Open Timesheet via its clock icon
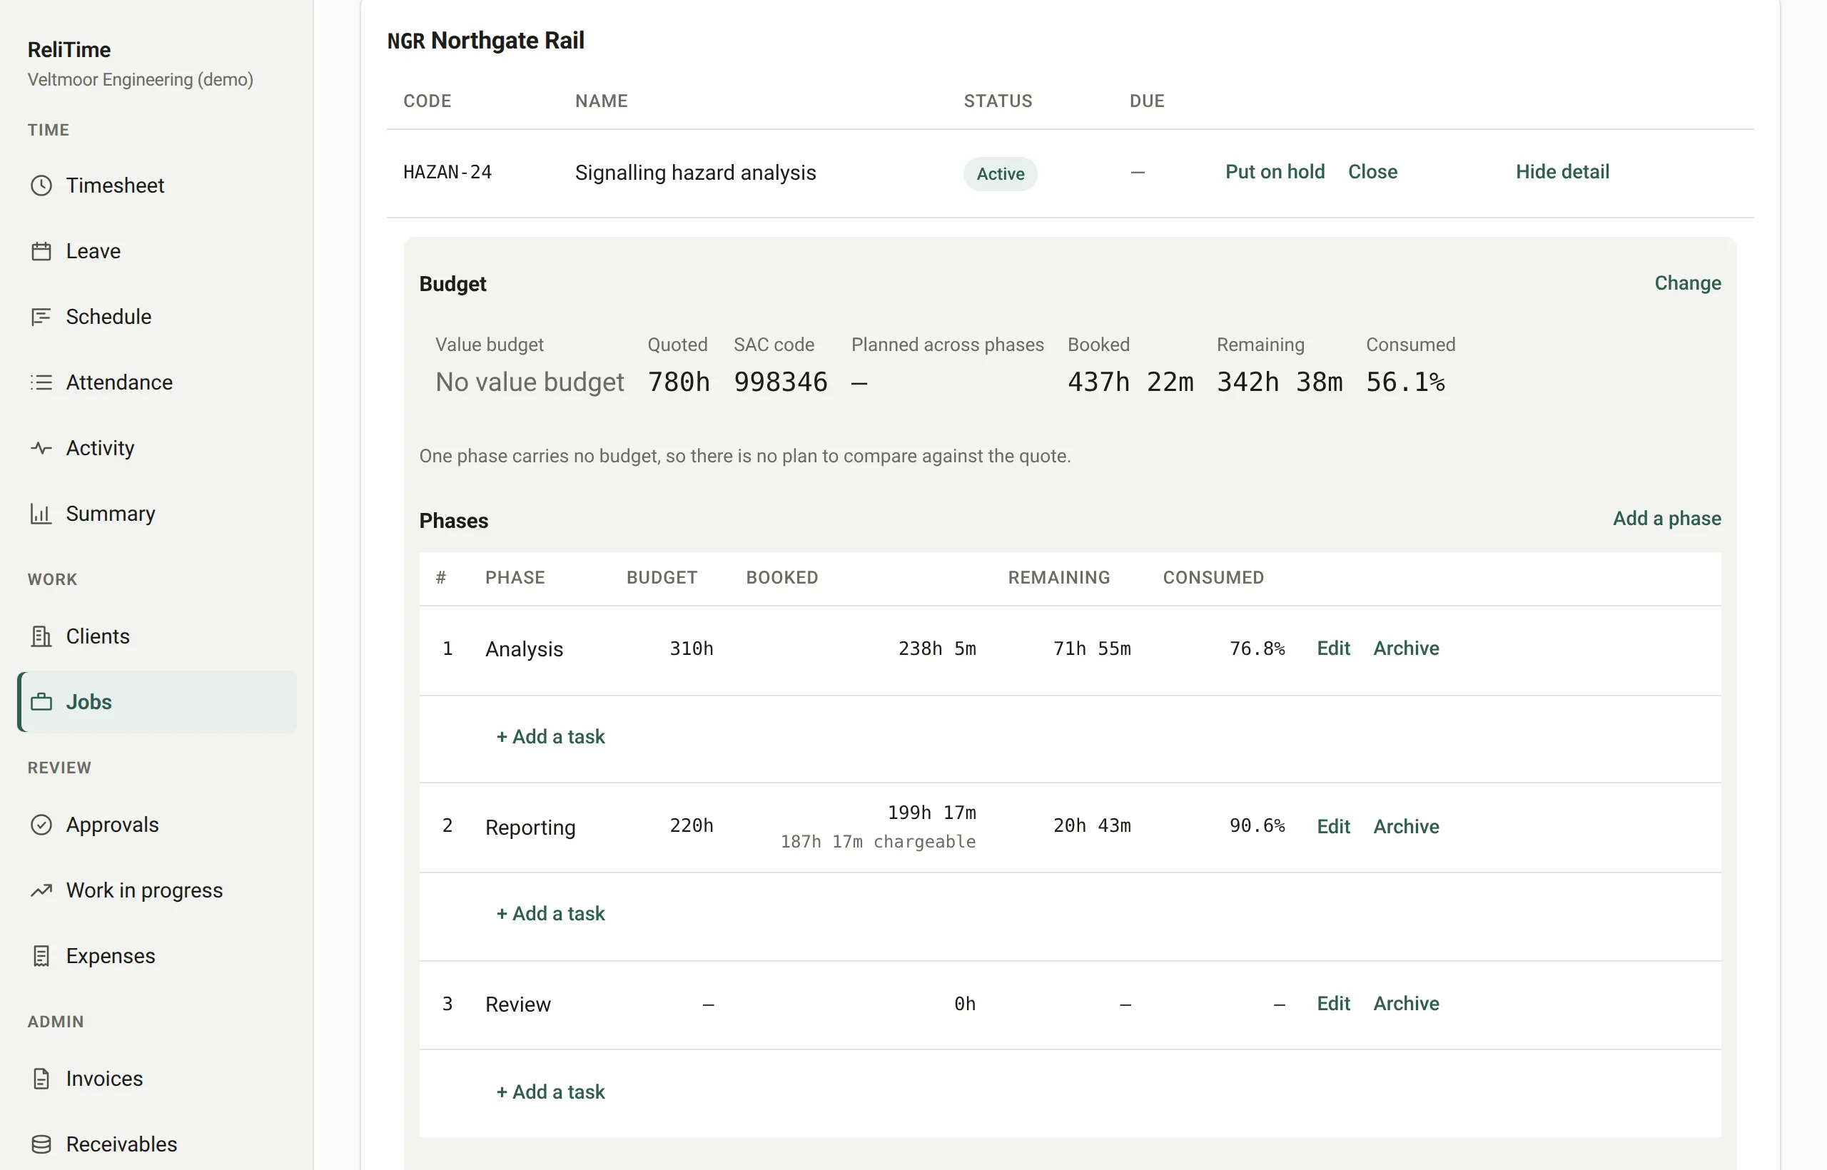The image size is (1827, 1170). tap(41, 185)
